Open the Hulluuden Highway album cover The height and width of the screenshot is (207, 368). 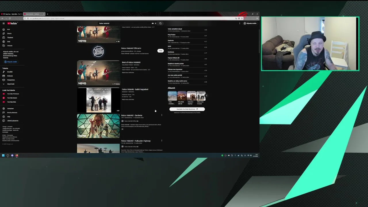pos(191,96)
